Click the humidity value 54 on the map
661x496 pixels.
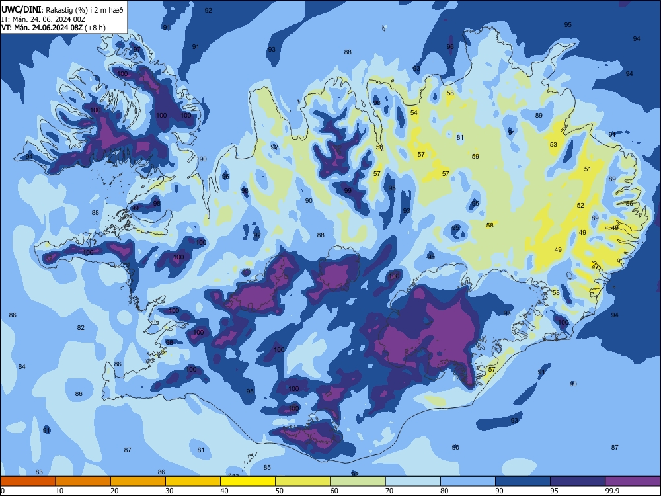(x=414, y=112)
